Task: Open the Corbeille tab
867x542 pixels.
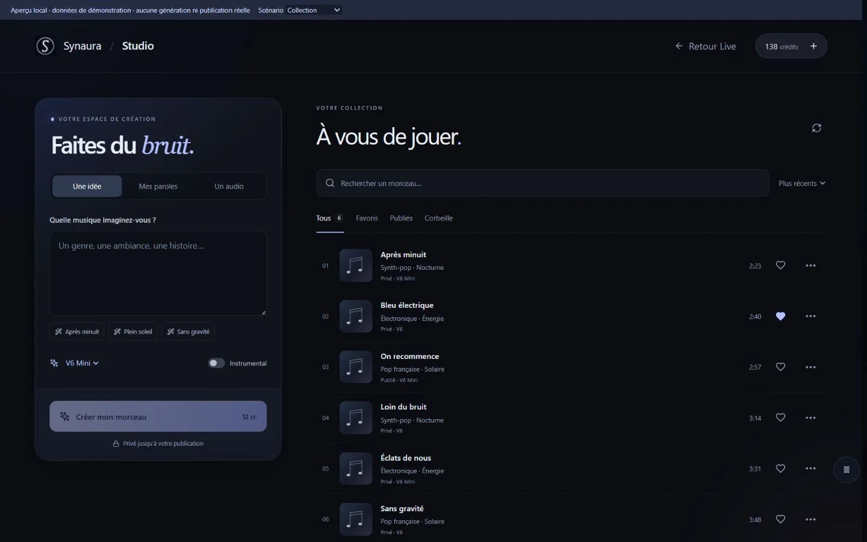Action: click(x=438, y=218)
